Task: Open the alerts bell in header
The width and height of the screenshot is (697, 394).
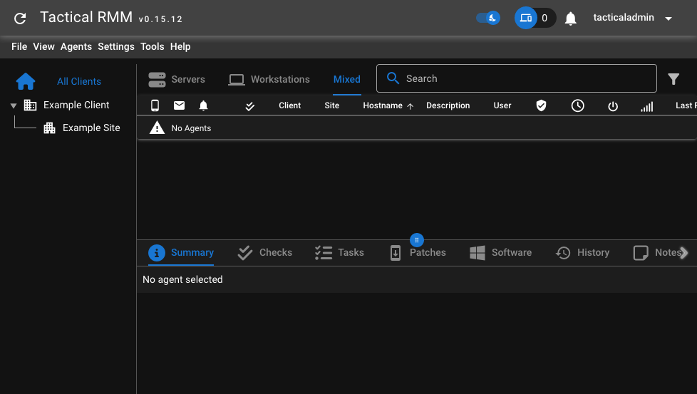Action: [570, 19]
